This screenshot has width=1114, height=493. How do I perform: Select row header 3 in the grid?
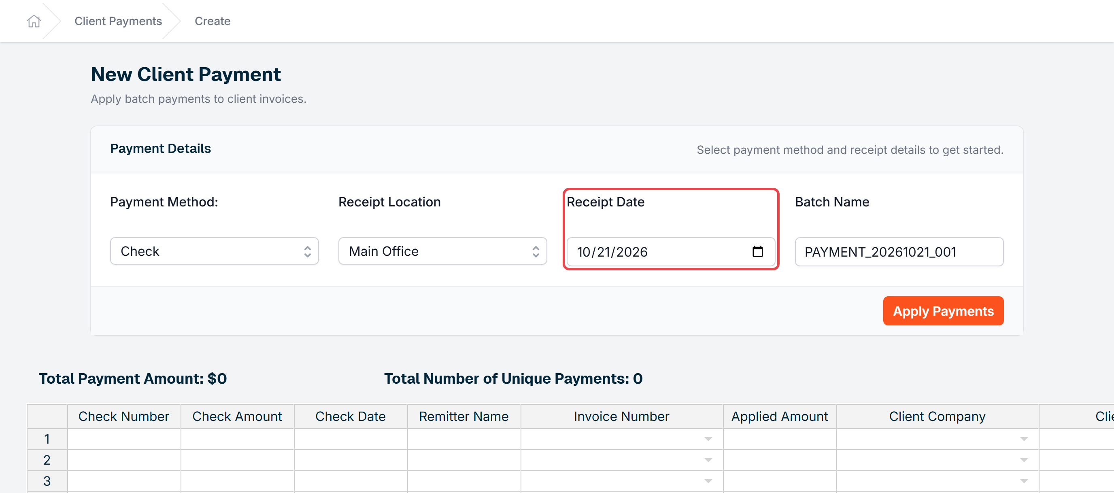click(x=47, y=481)
